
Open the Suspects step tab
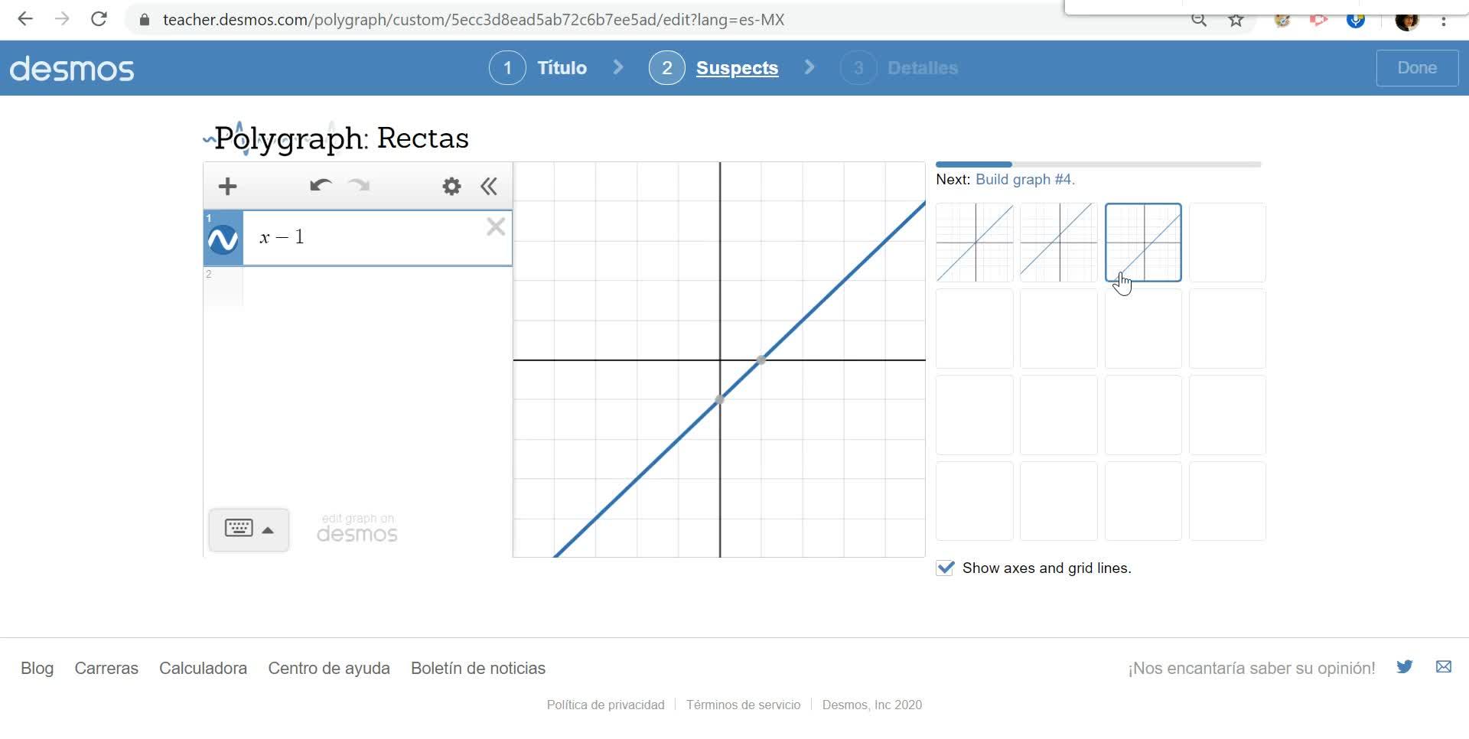736,68
